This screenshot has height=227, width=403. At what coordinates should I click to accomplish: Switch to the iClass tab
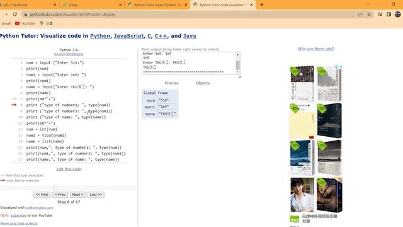91,5
